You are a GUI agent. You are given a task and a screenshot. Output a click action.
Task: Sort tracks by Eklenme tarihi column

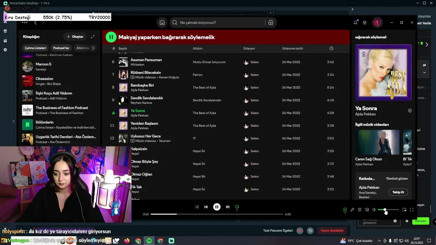(x=293, y=48)
